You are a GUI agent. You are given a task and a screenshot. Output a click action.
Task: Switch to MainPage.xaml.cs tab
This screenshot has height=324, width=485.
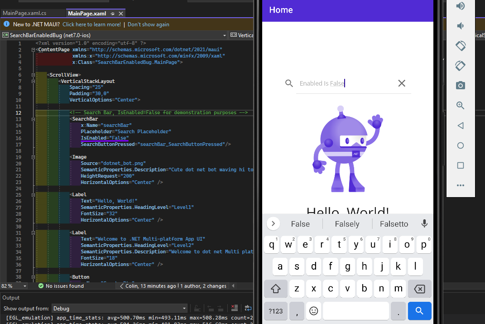tap(24, 13)
